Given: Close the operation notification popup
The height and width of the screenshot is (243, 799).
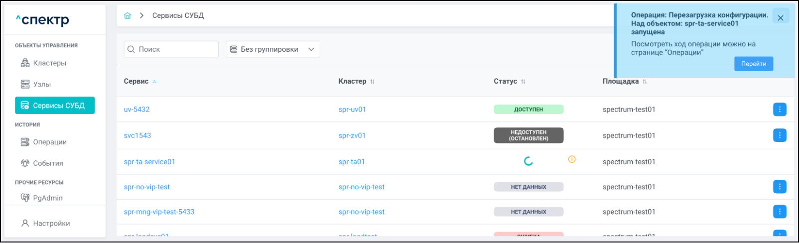Looking at the screenshot, I should tap(780, 18).
